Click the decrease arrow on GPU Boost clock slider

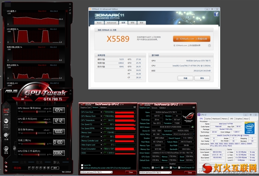(22, 111)
